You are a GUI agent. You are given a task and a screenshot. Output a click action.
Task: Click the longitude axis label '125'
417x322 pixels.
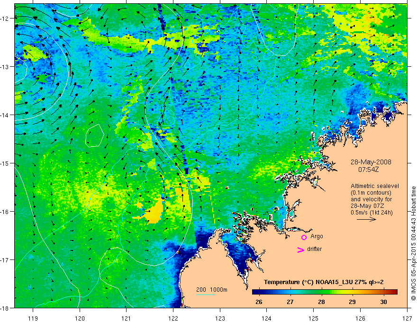pos(314,318)
